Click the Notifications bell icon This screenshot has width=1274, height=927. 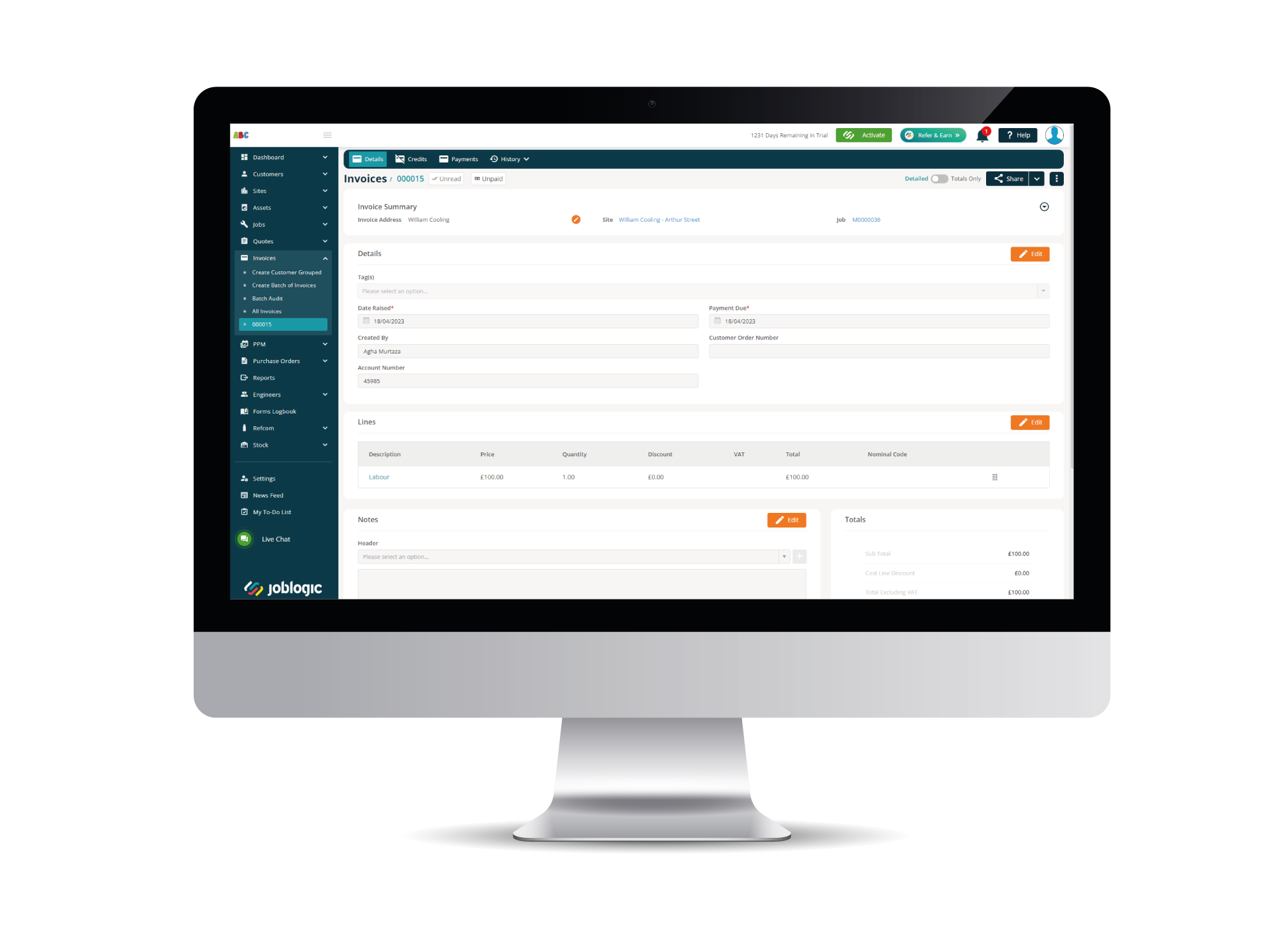[x=982, y=134]
